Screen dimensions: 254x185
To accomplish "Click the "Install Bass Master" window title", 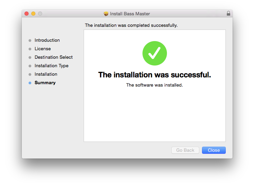I will point(130,14).
